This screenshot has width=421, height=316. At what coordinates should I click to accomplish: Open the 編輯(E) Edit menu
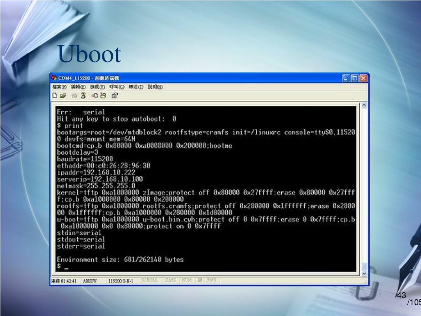(x=78, y=87)
